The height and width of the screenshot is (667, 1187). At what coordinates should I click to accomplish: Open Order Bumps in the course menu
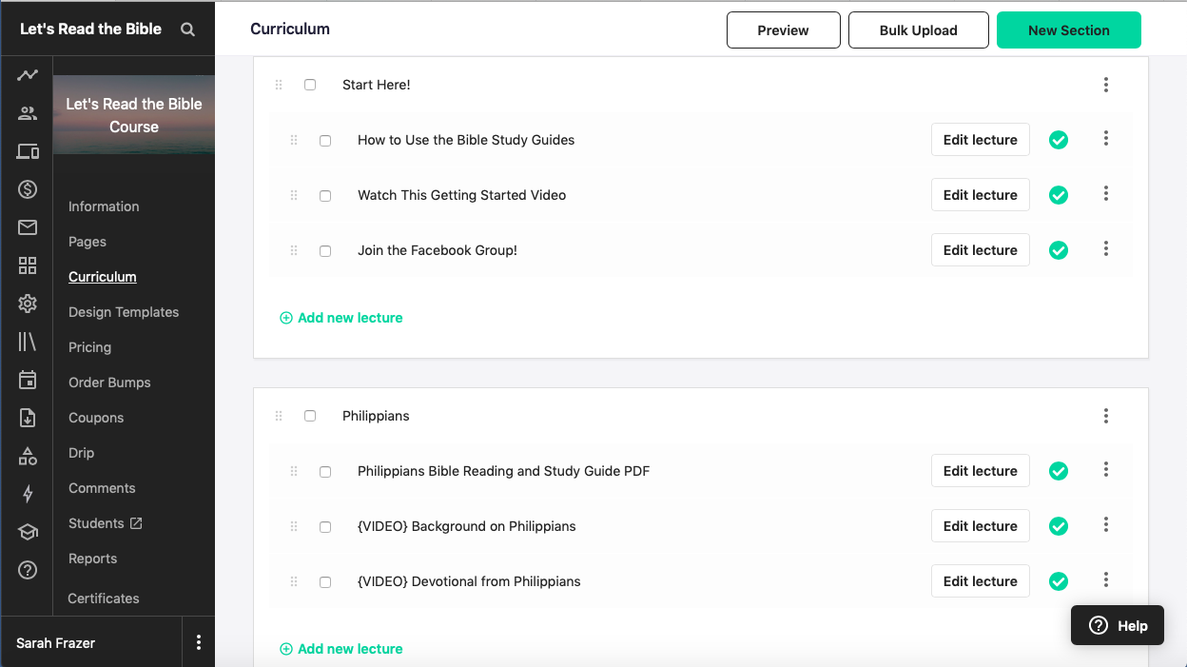click(x=109, y=383)
